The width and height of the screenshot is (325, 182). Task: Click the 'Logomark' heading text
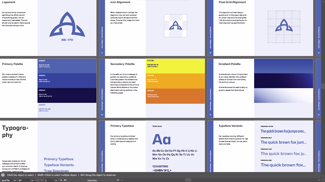click(x=9, y=2)
